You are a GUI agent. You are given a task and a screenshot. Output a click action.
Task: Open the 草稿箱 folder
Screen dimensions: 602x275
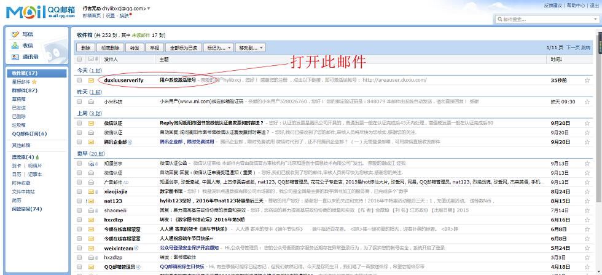(x=19, y=99)
